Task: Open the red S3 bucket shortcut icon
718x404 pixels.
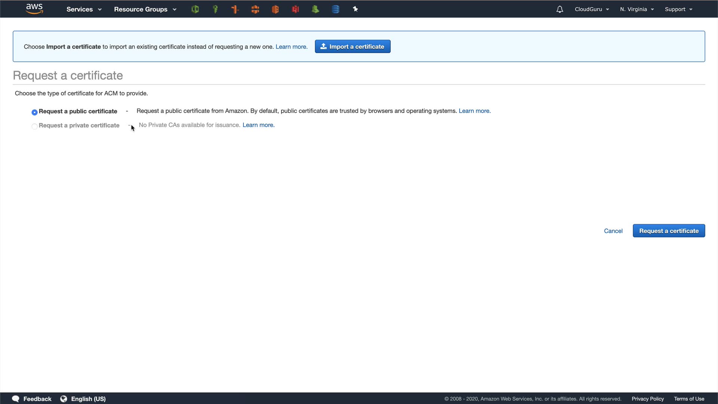Action: [295, 9]
